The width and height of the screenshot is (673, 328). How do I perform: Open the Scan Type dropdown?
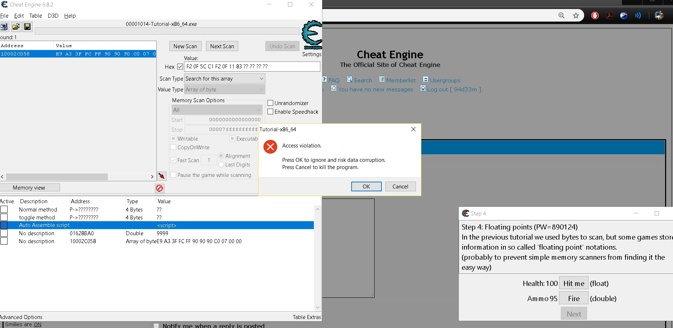(x=225, y=78)
